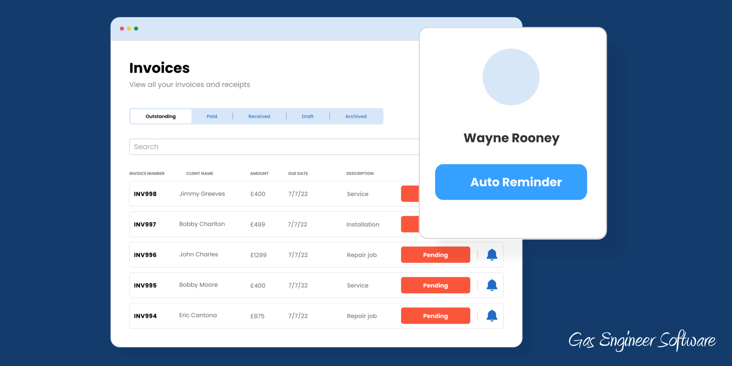The height and width of the screenshot is (366, 732).
Task: Click Wayne Rooney's avatar circle
Action: pos(511,77)
